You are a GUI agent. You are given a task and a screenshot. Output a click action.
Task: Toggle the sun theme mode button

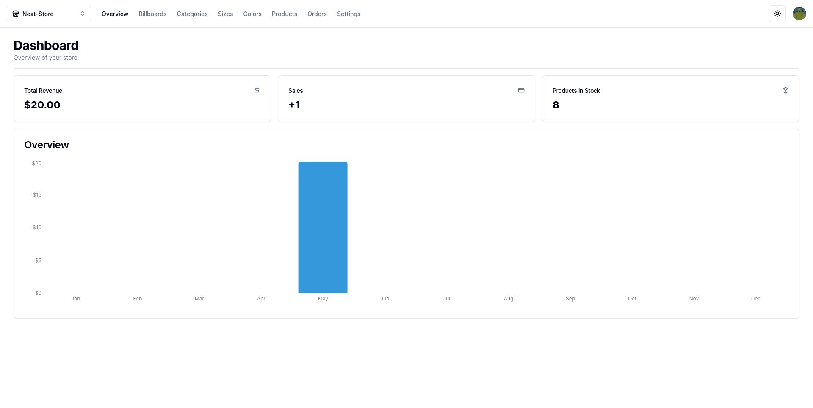click(x=777, y=14)
